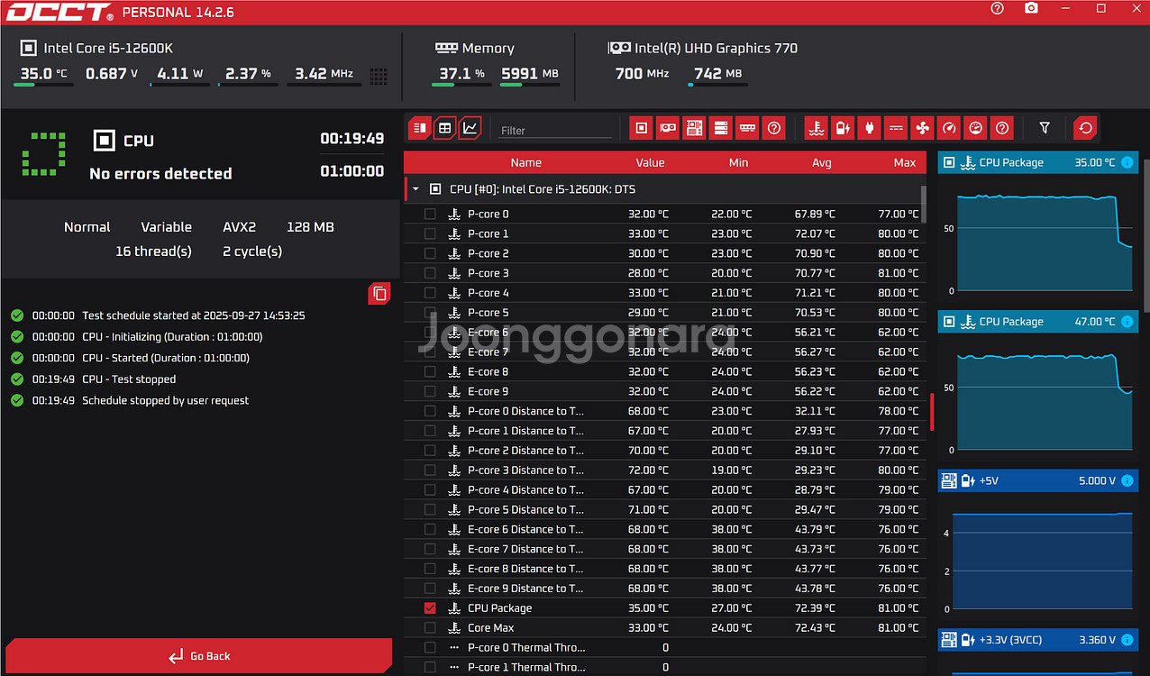Sort the table by the Avg column header
This screenshot has height=676, width=1150.
point(821,163)
